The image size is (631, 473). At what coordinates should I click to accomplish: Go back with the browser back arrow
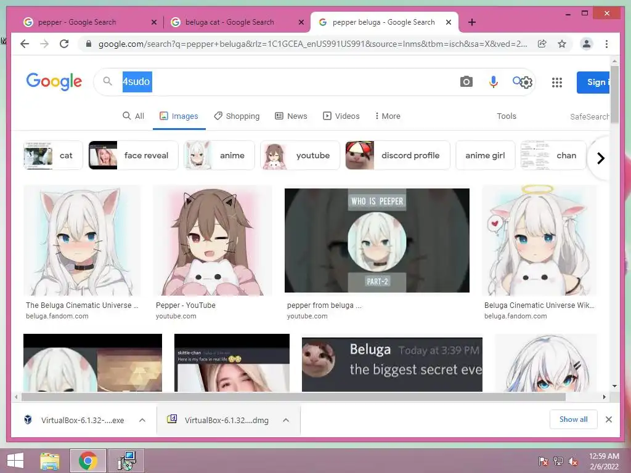25,44
